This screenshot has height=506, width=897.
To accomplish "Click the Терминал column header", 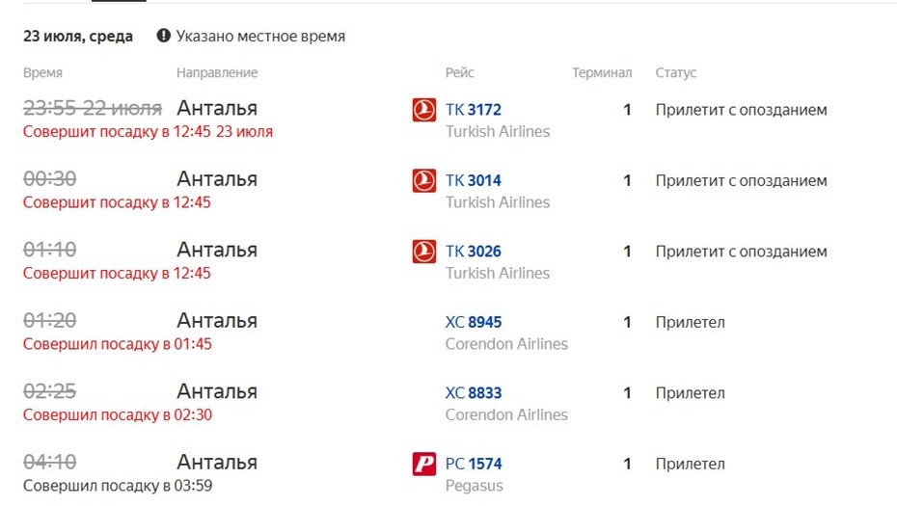I will pyautogui.click(x=602, y=72).
